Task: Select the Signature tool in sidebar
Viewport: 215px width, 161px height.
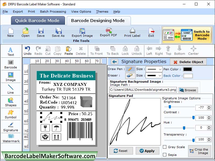Action: click(x=11, y=127)
